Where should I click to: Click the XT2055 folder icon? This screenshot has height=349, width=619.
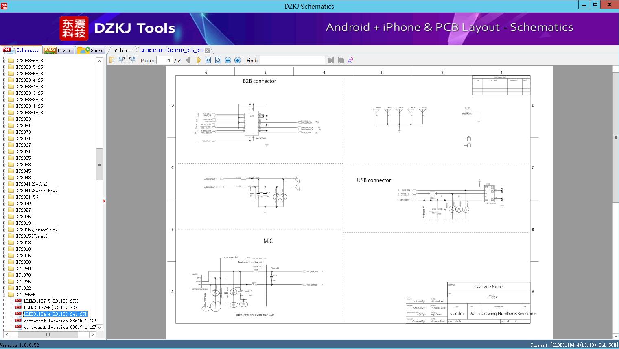tap(11, 158)
